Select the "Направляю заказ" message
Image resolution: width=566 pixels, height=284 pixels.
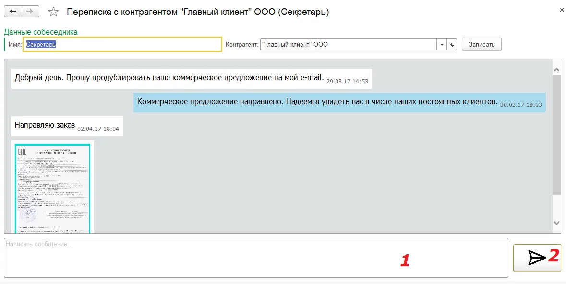click(45, 125)
